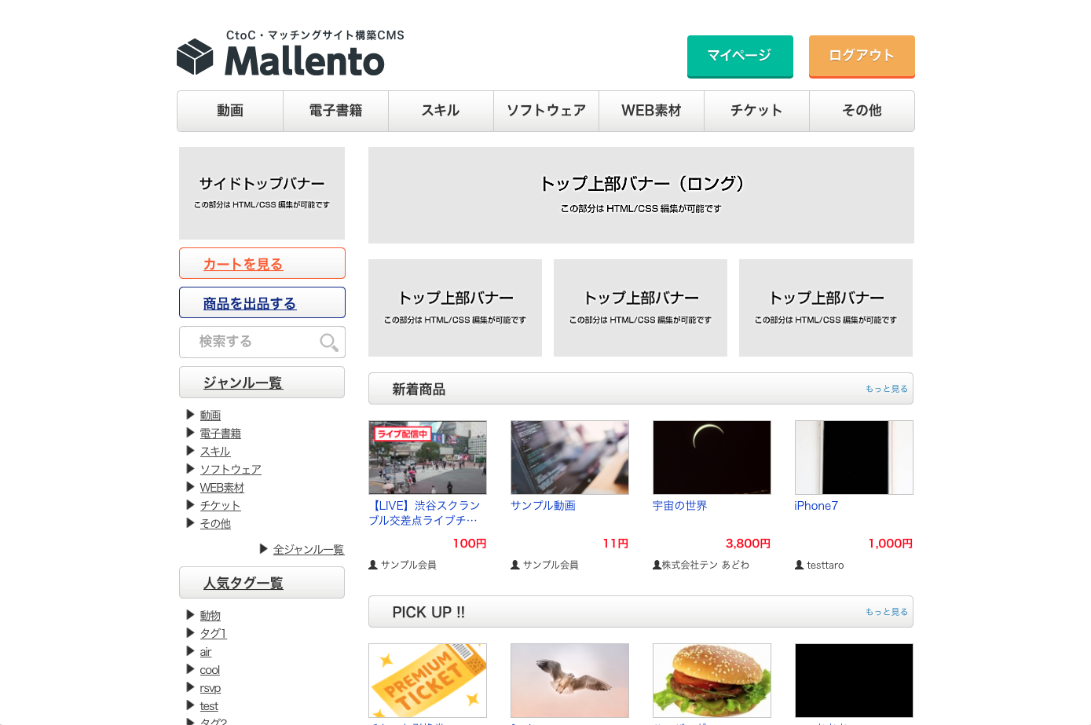This screenshot has height=725, width=1091.
Task: Click the 商品を出品する link
Action: pos(249,303)
